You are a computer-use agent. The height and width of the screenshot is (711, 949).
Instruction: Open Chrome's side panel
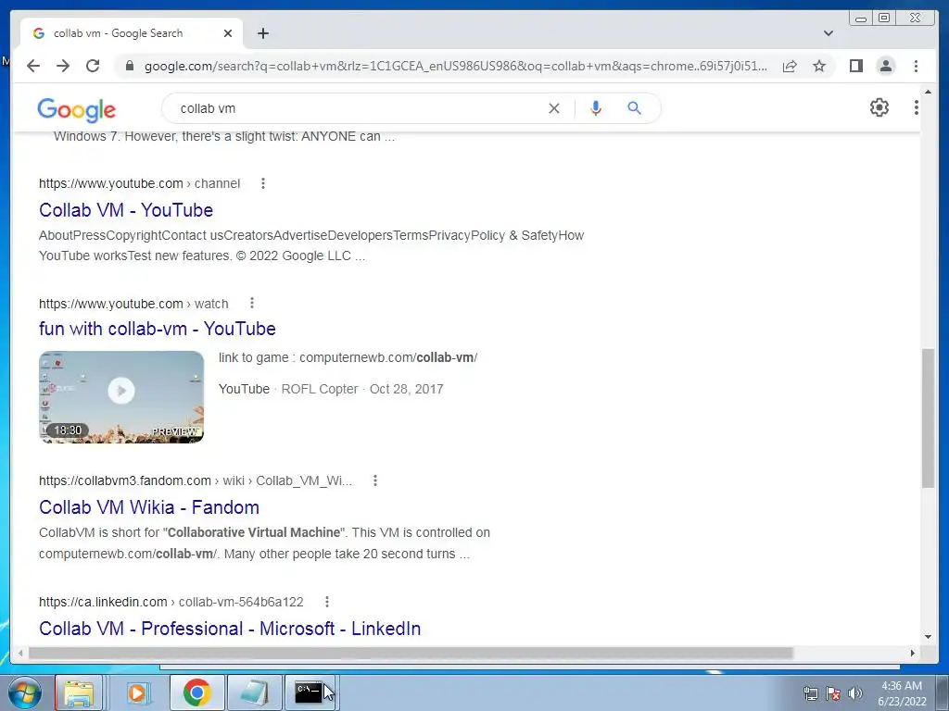pos(855,66)
